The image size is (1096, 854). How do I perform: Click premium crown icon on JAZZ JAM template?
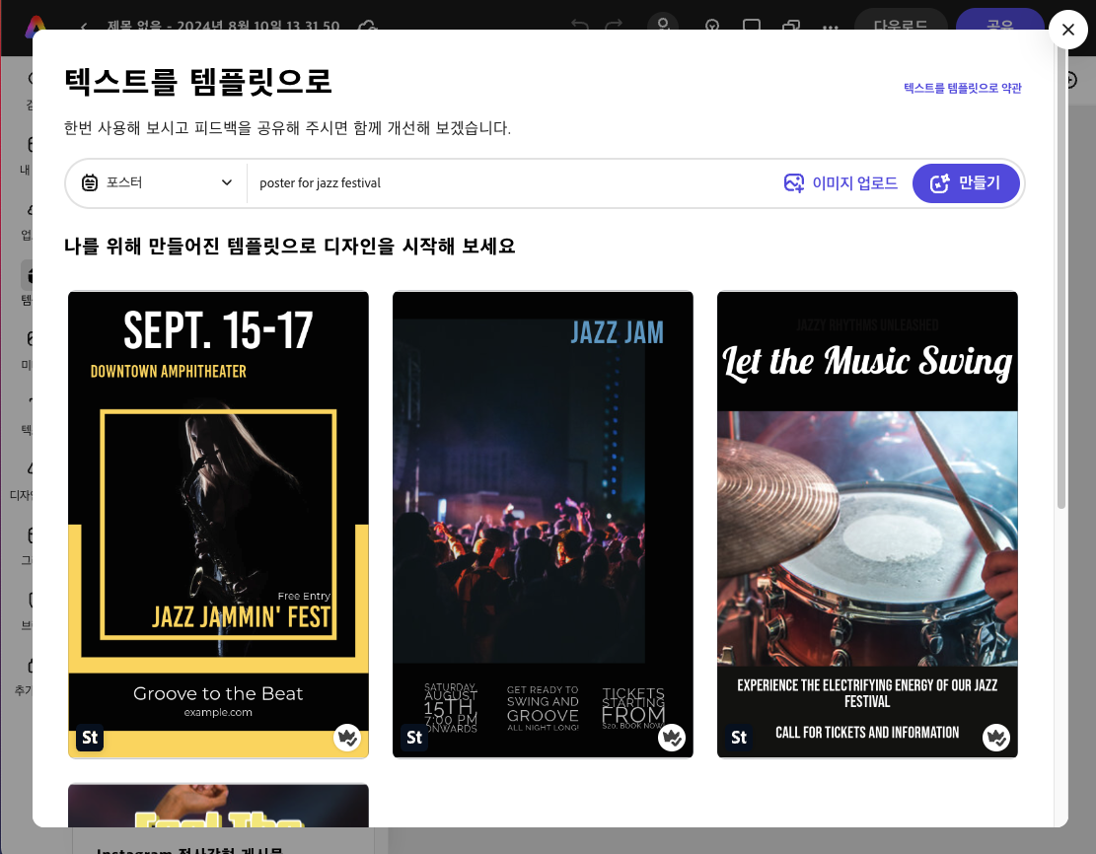(672, 738)
